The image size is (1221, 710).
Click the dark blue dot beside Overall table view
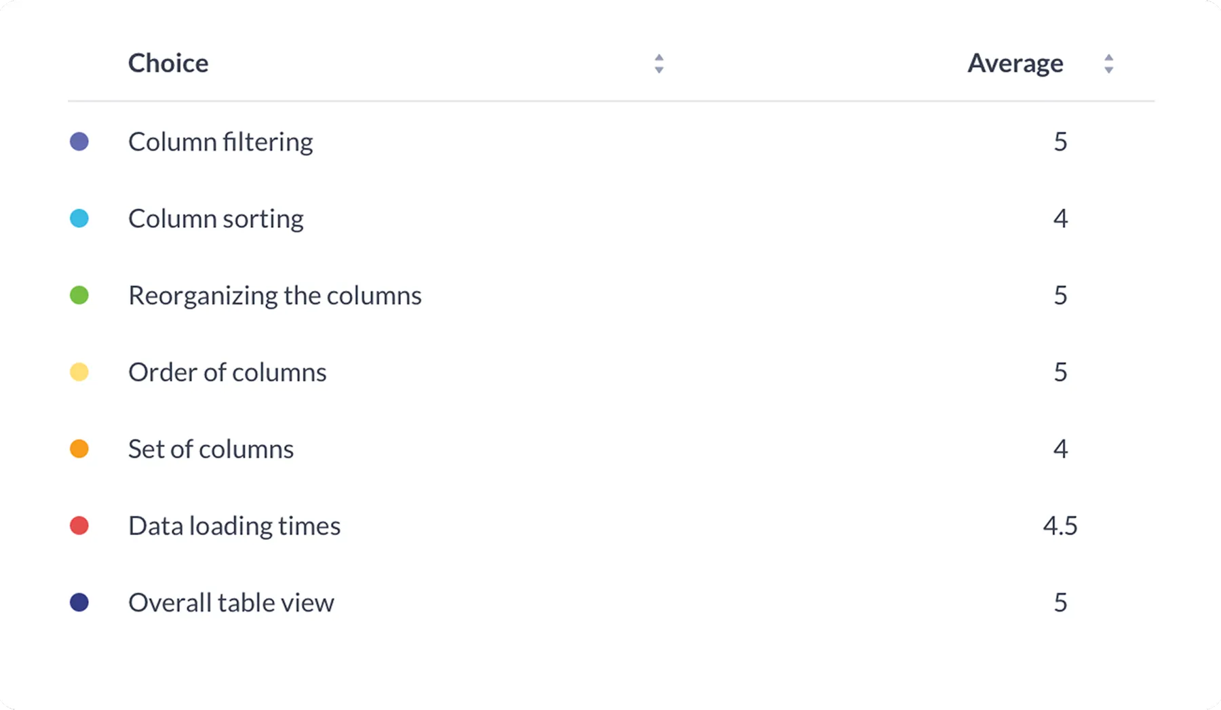[x=79, y=601]
